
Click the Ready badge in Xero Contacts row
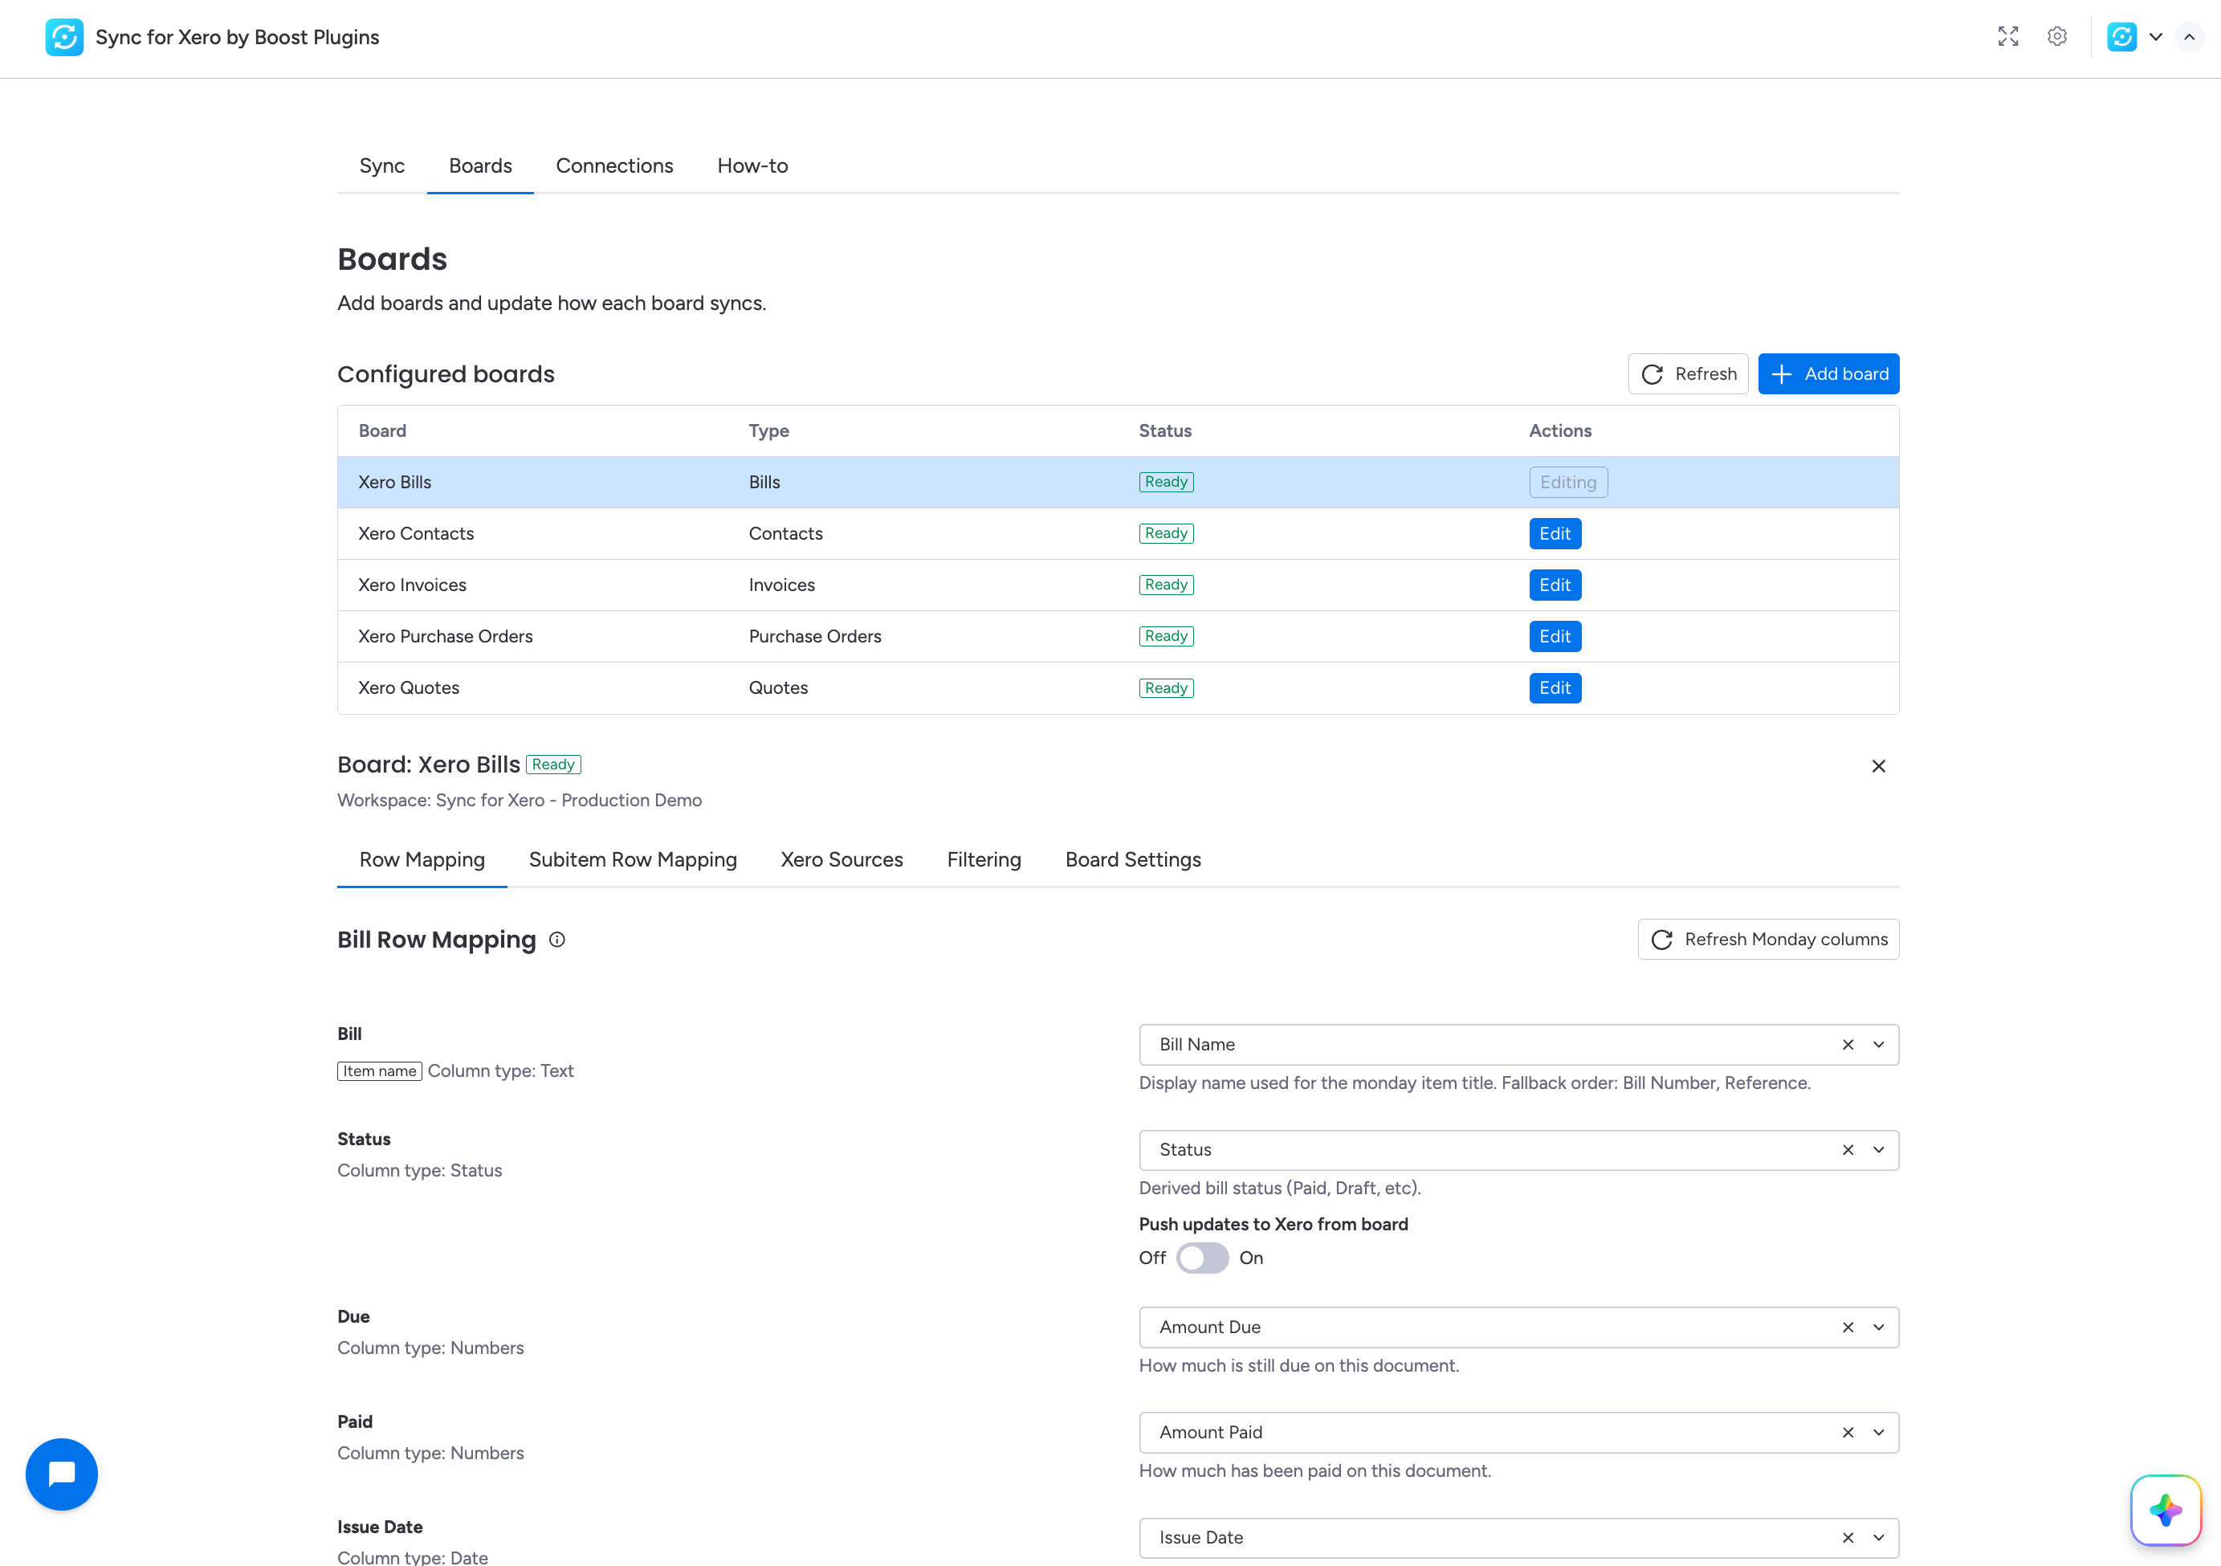coord(1167,534)
